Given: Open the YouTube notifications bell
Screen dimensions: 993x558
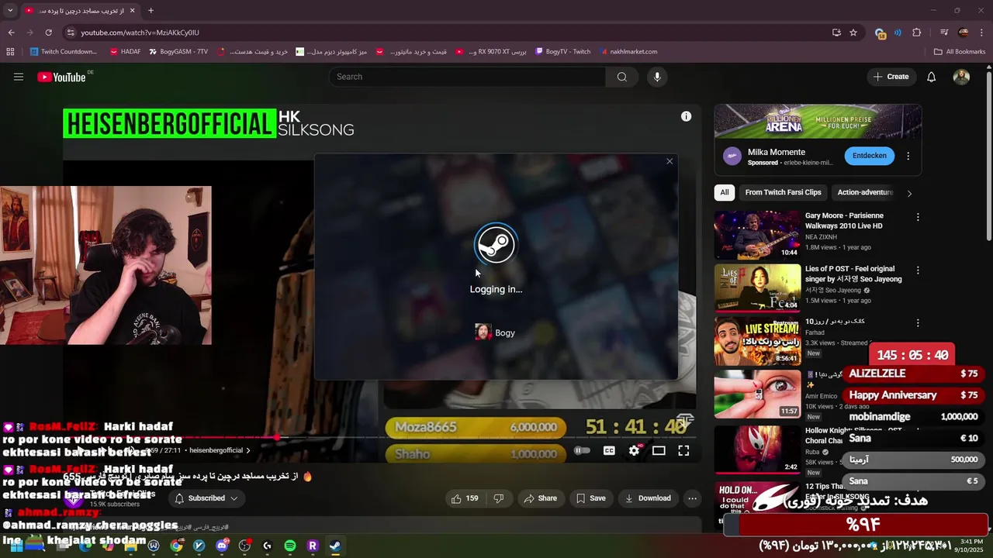Looking at the screenshot, I should click(x=931, y=77).
